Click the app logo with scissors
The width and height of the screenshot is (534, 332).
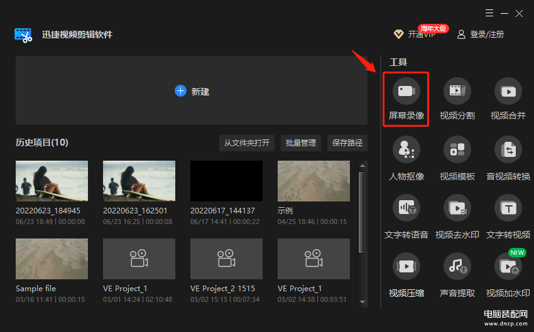click(x=23, y=35)
